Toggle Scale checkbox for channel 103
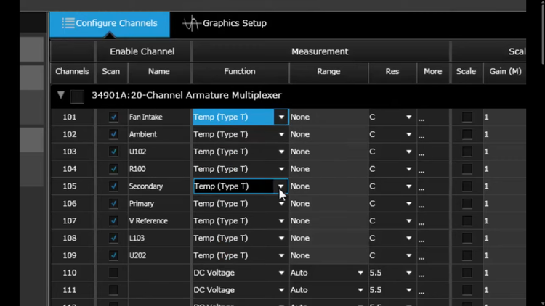This screenshot has height=306, width=545. click(467, 152)
